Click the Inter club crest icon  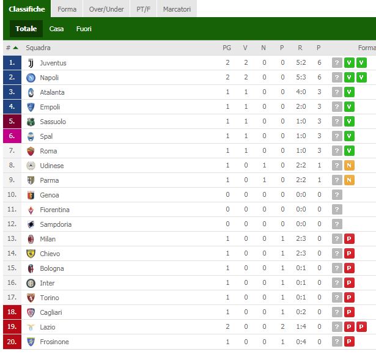pyautogui.click(x=31, y=283)
